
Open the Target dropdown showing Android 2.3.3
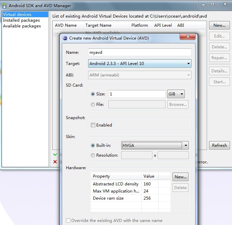tap(140, 63)
